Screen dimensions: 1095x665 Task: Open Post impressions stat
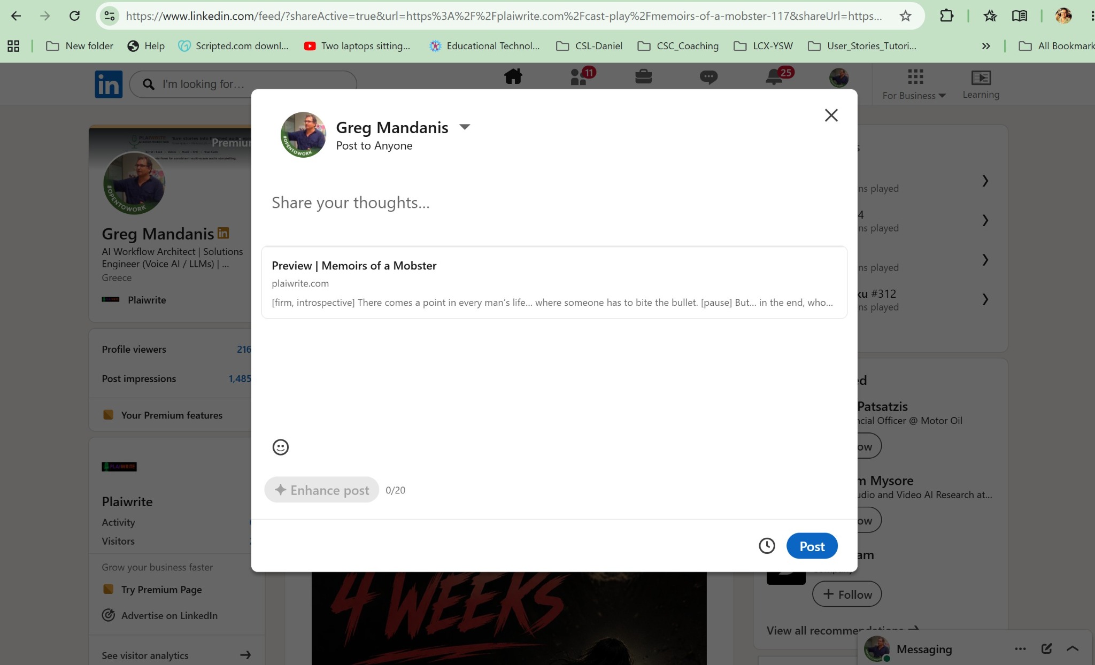176,378
